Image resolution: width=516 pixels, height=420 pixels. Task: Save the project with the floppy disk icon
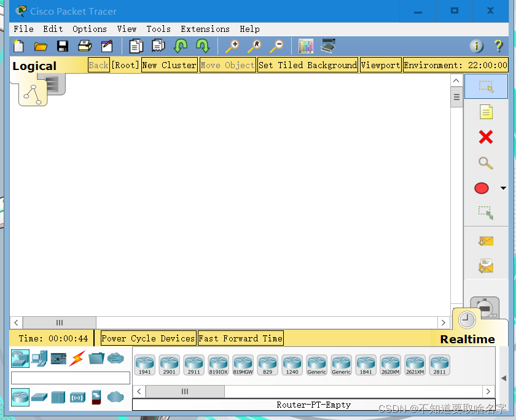[63, 46]
